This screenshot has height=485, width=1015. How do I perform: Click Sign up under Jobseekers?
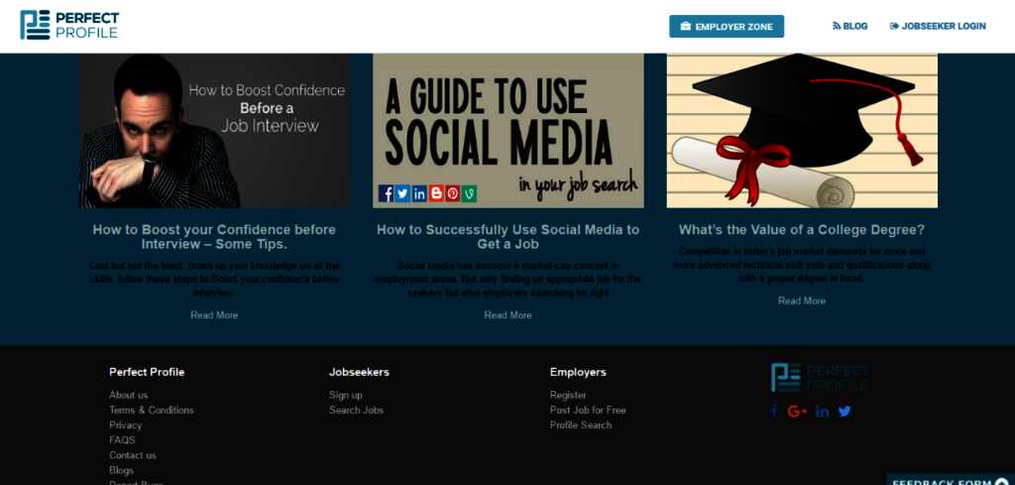[x=346, y=395]
